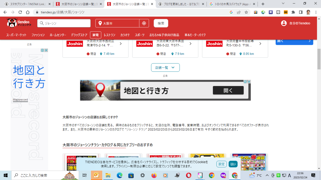Image resolution: width=321 pixels, height=180 pixels.
Task: Click the globe extension icon
Action: pyautogui.click(x=263, y=12)
